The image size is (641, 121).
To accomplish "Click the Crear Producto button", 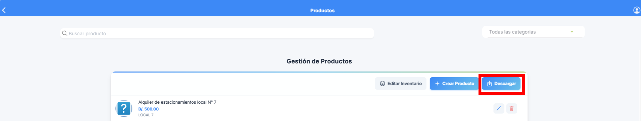I will pos(454,83).
